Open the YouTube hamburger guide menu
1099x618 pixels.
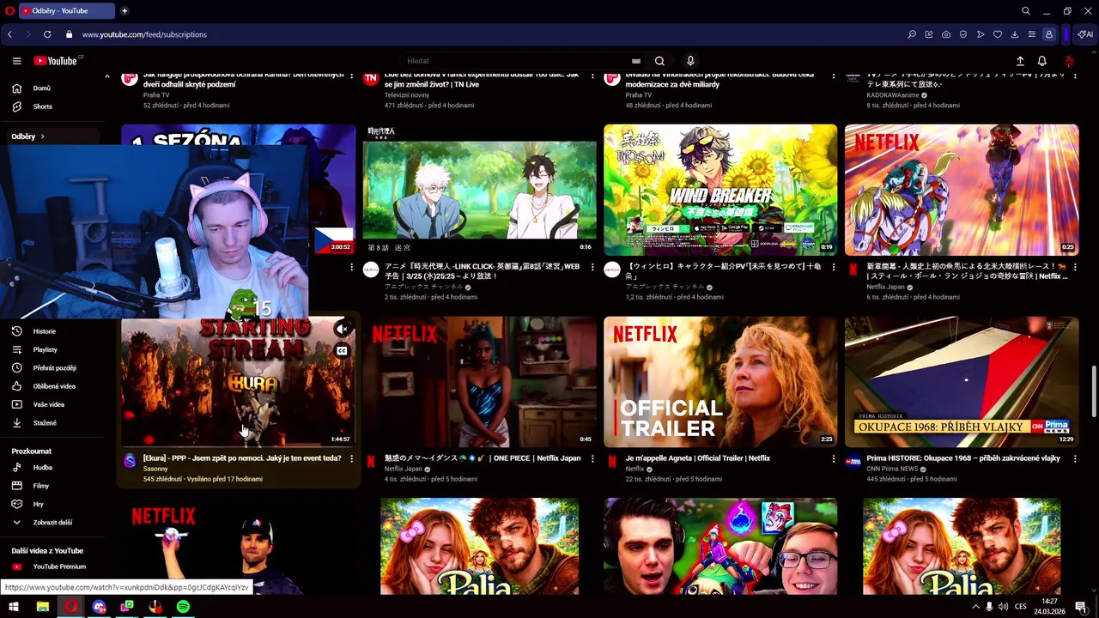tap(16, 61)
